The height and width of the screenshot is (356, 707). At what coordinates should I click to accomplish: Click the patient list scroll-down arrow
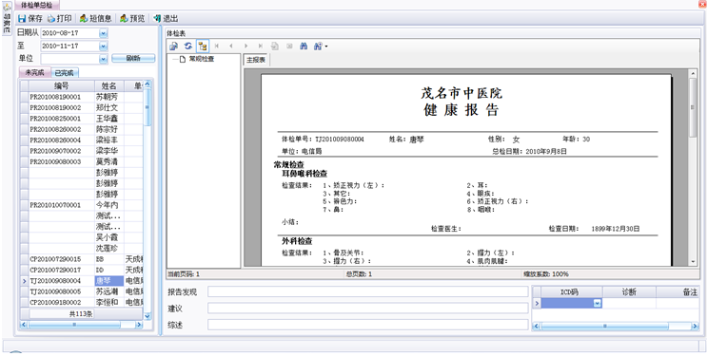147,316
